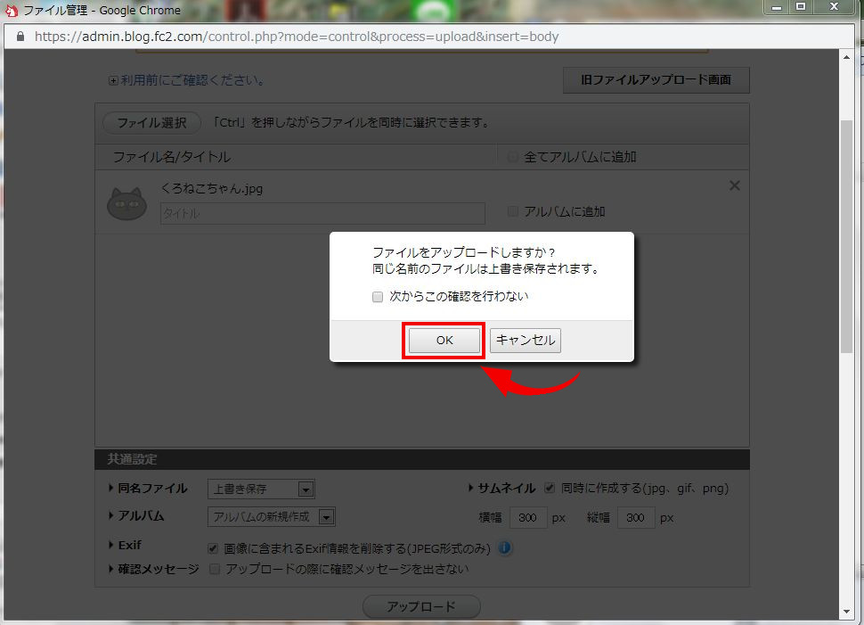Click the Exif info icon
864x625 pixels.
point(504,547)
